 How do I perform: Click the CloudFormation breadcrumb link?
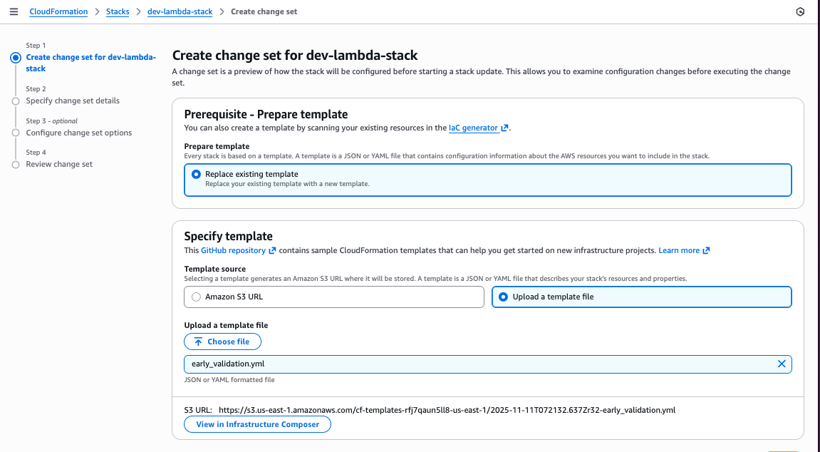58,11
